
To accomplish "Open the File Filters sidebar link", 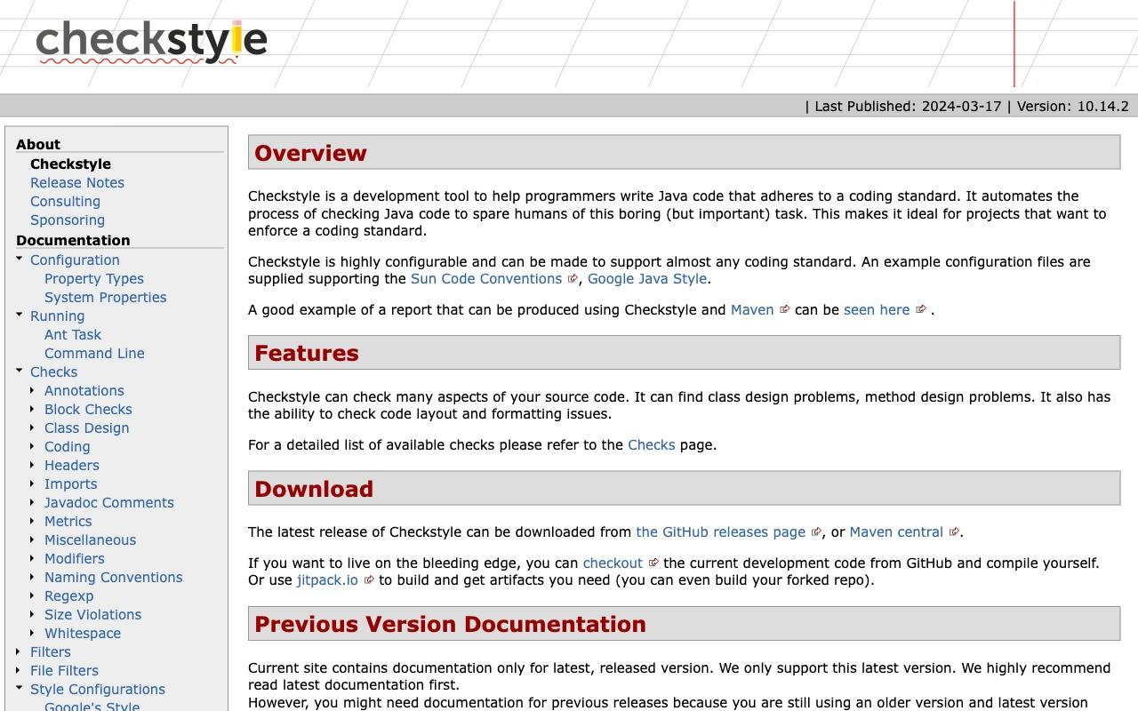I will coord(64,671).
